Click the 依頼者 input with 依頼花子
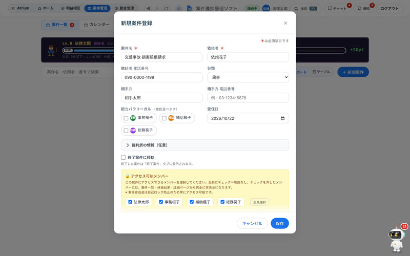Screen dimensions: 410x256 coord(248,57)
